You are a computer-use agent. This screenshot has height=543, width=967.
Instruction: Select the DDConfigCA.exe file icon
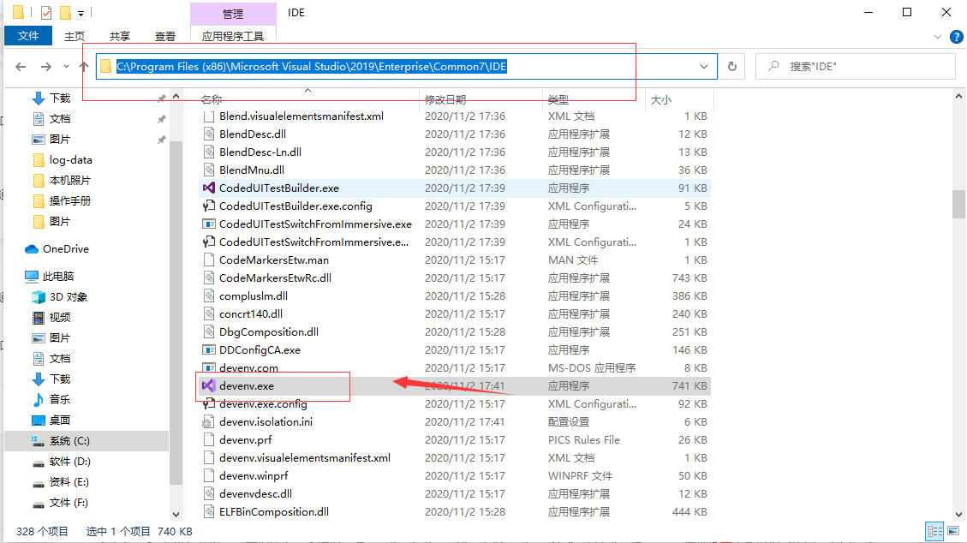(x=208, y=350)
